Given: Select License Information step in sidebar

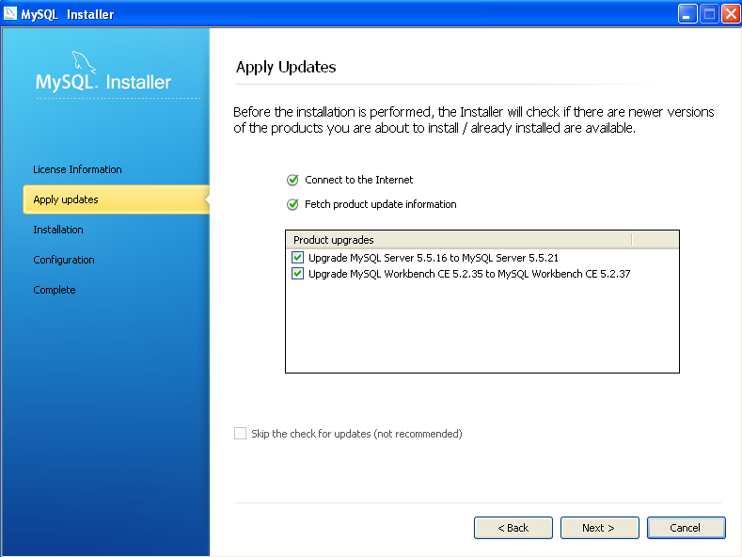Looking at the screenshot, I should [78, 169].
